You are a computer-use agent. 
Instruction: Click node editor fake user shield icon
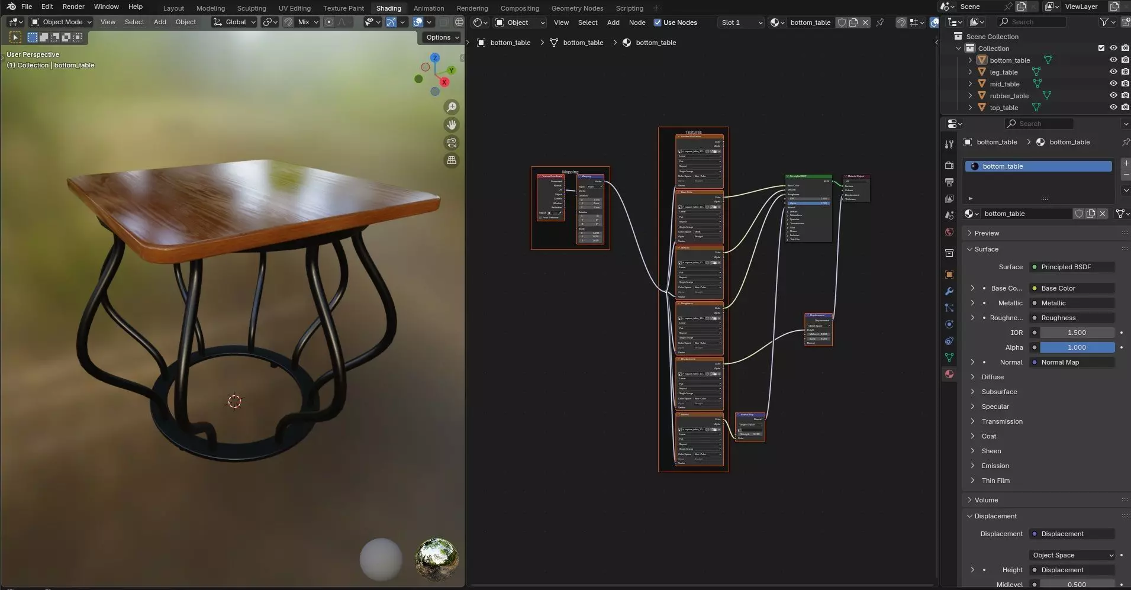[842, 22]
